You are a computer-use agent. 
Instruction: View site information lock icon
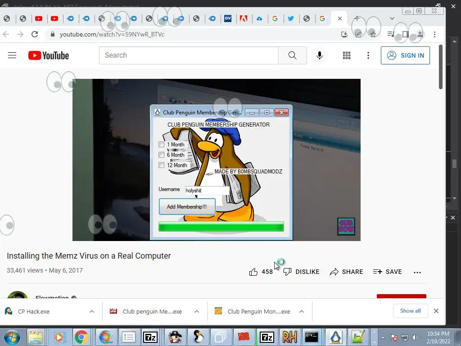coord(53,34)
